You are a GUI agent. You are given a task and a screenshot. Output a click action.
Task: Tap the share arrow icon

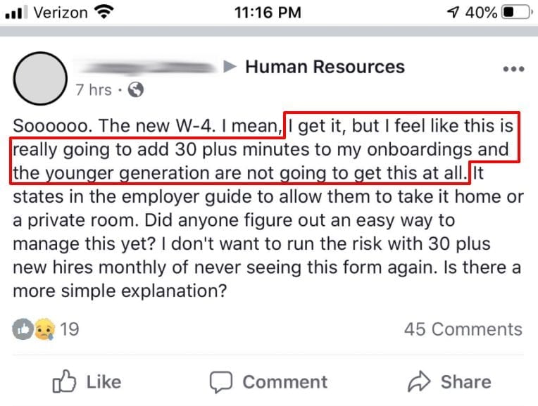tap(419, 381)
